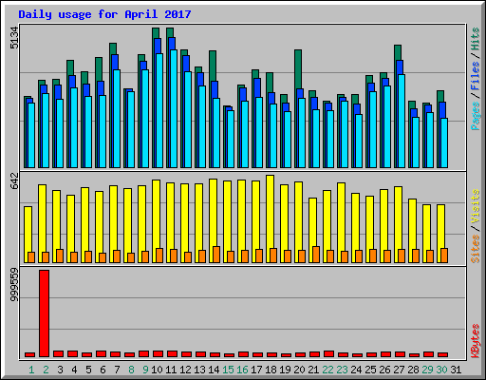The image size is (486, 380).
Task: Click day label 28 on the x-axis
Action: click(413, 370)
